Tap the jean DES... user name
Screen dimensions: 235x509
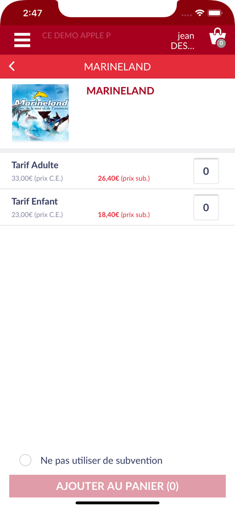click(183, 41)
